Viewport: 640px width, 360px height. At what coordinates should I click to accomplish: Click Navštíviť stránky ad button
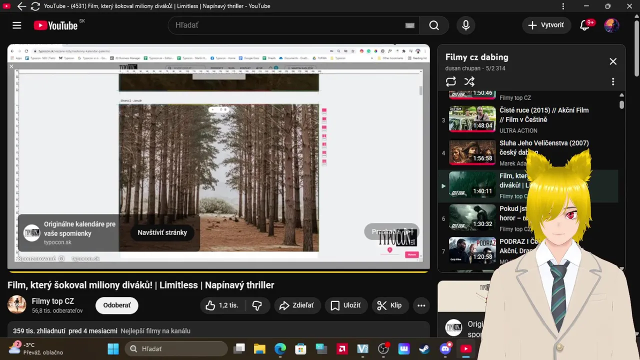pyautogui.click(x=162, y=232)
